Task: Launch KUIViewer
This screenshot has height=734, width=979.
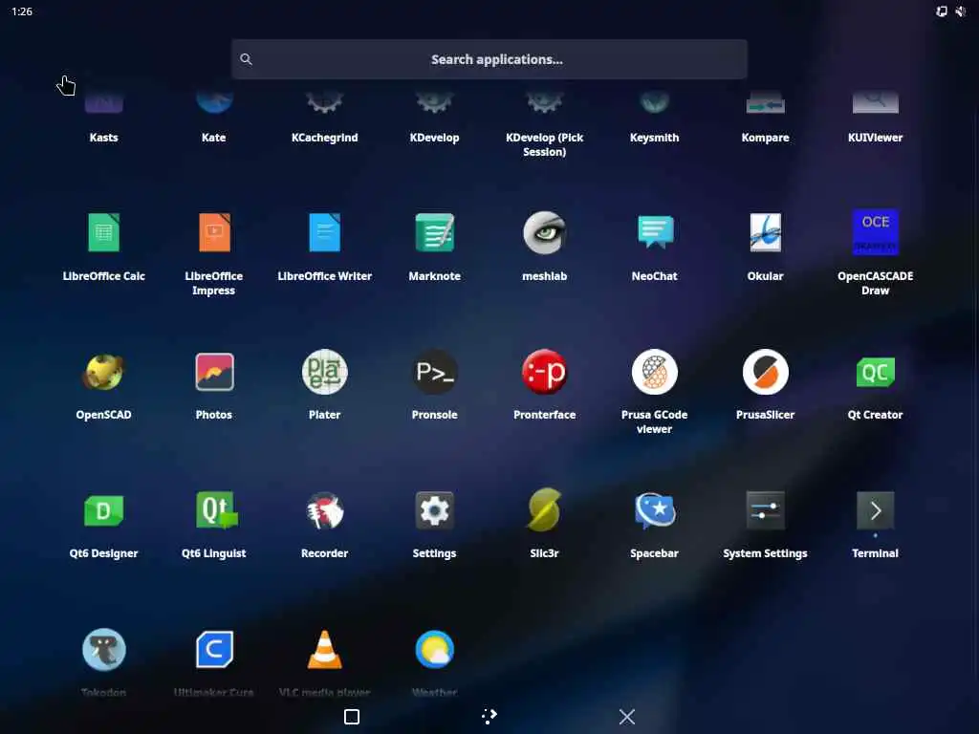Action: point(876,119)
